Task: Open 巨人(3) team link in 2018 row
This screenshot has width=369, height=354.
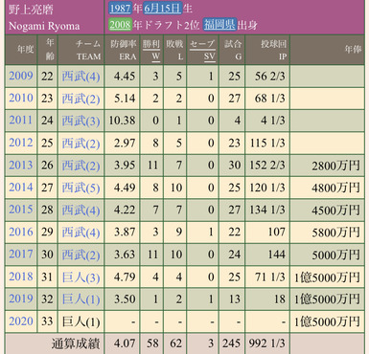Action: click(81, 277)
